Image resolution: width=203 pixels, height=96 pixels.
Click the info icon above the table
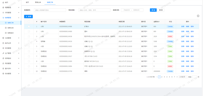(x=198, y=16)
